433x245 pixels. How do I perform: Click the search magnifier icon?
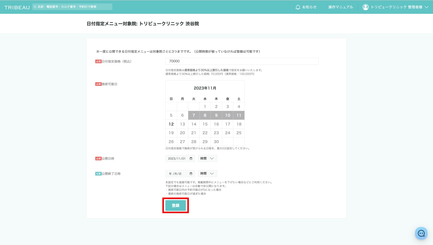35,7
